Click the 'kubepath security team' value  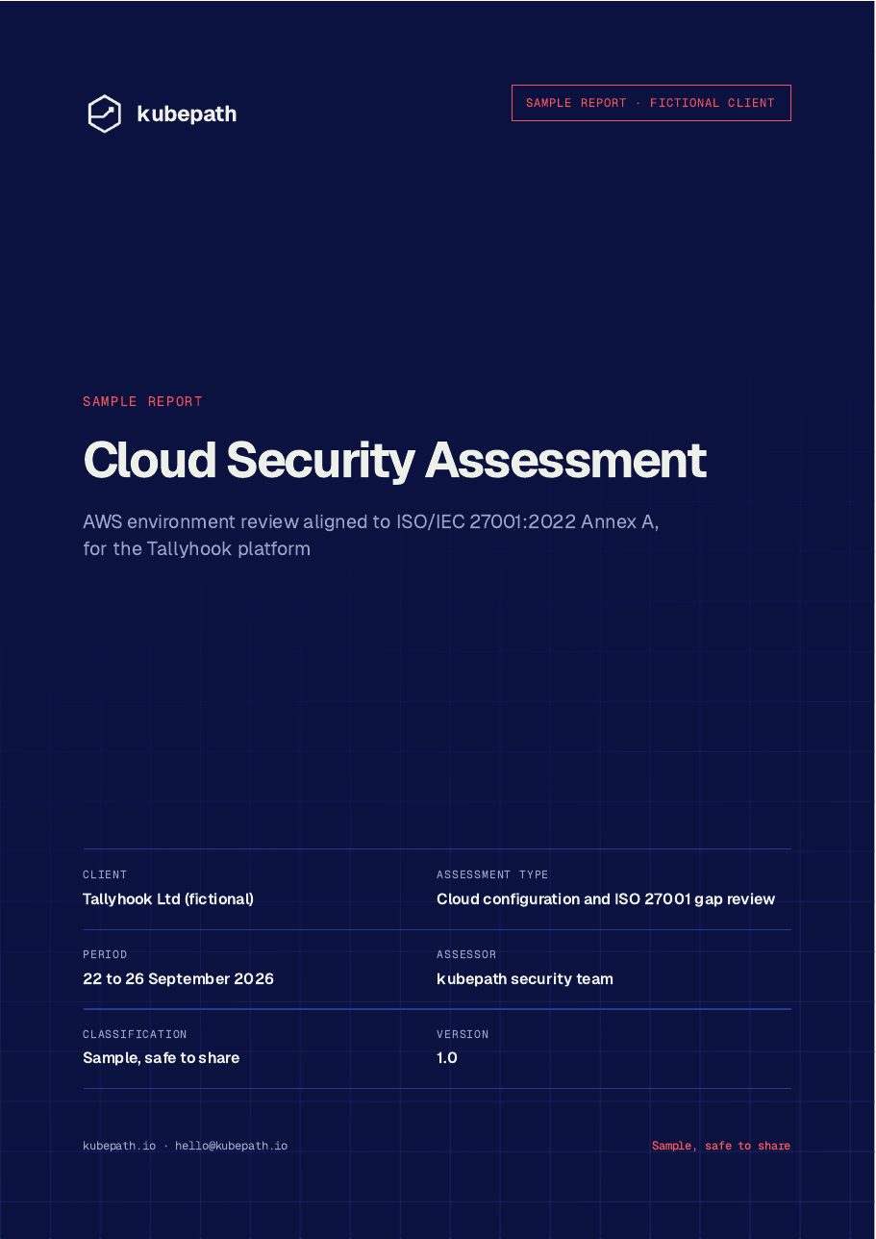click(x=525, y=979)
